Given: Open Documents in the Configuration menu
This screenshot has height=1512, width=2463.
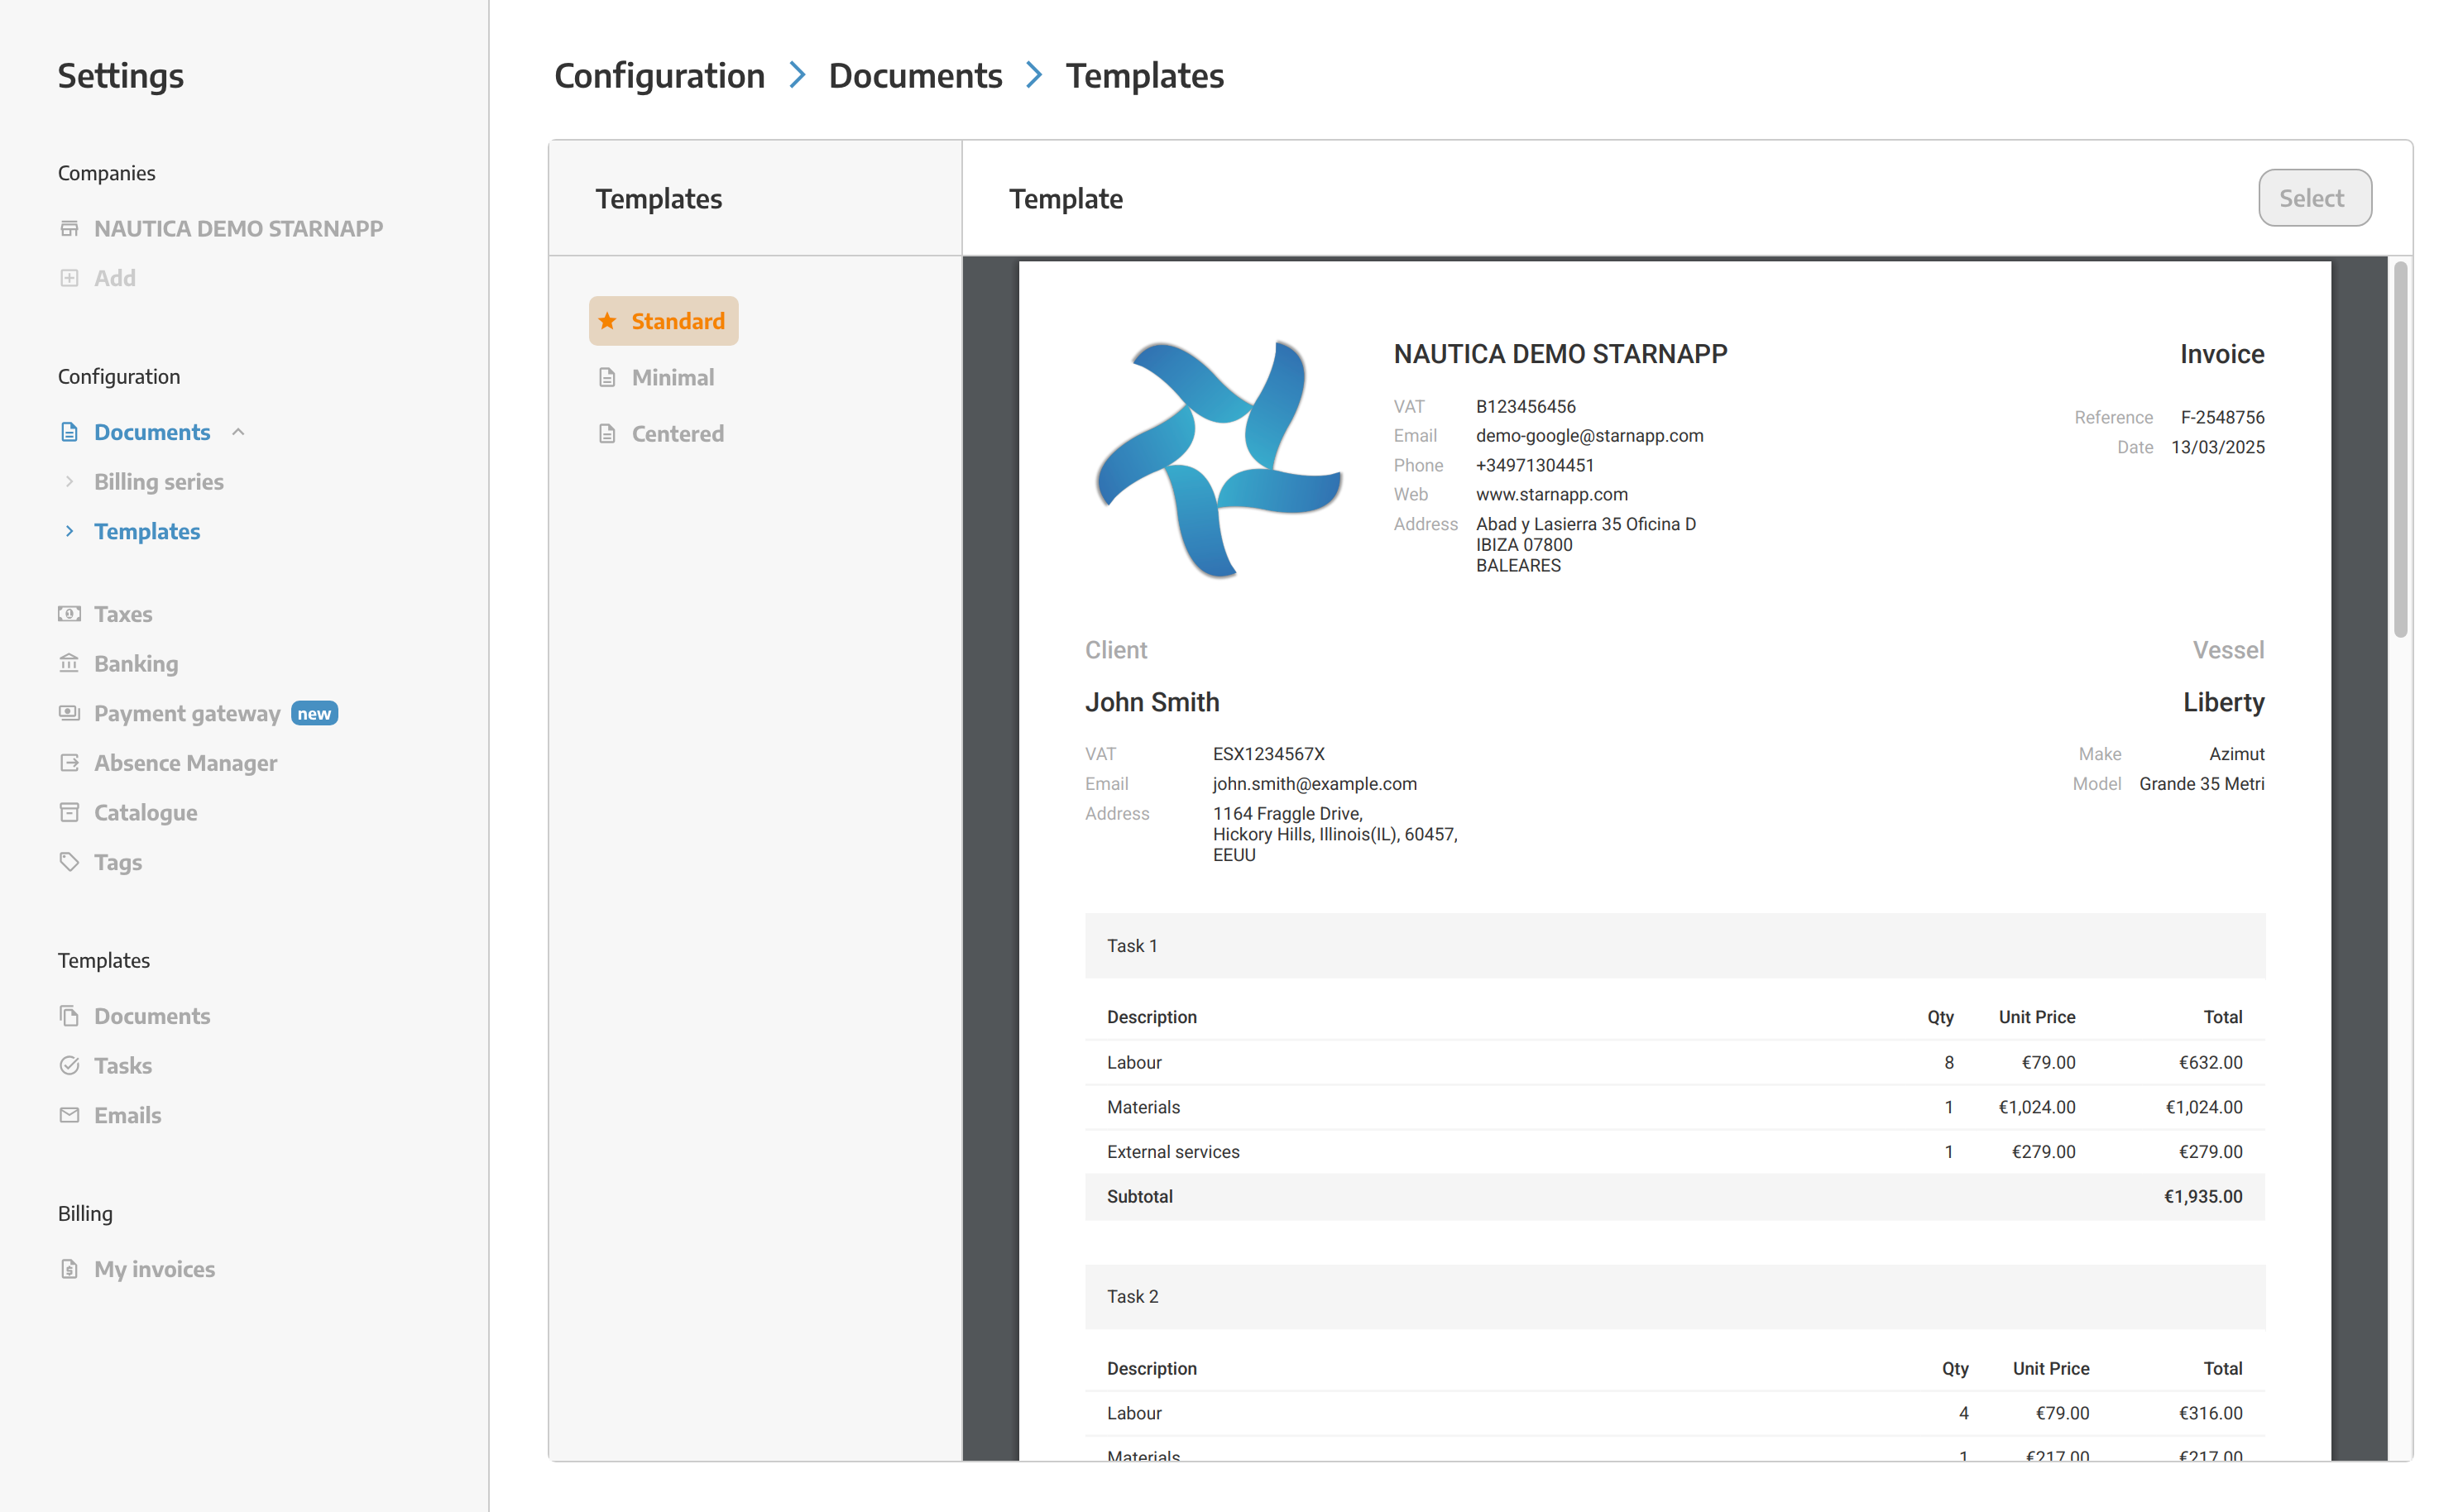Looking at the screenshot, I should [152, 432].
